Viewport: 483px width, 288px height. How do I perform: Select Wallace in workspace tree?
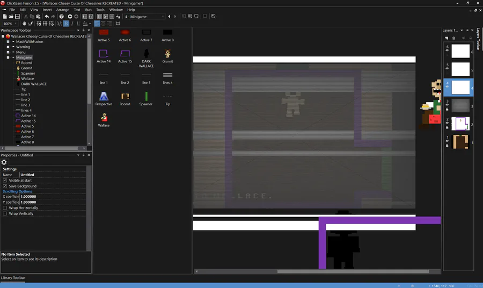click(x=27, y=78)
